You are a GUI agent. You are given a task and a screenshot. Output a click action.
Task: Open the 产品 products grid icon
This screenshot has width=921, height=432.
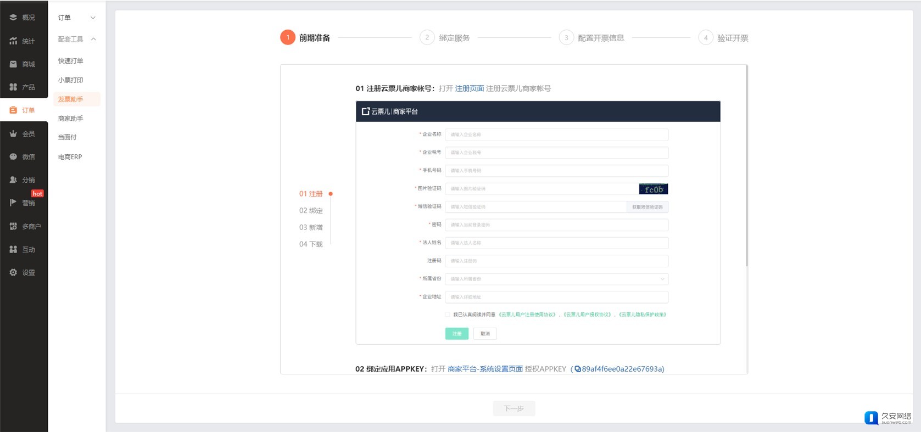pos(13,87)
